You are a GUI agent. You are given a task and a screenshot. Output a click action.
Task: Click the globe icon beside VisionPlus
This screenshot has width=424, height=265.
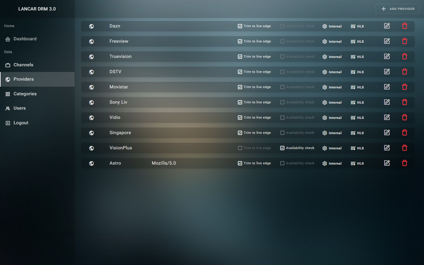coord(92,148)
